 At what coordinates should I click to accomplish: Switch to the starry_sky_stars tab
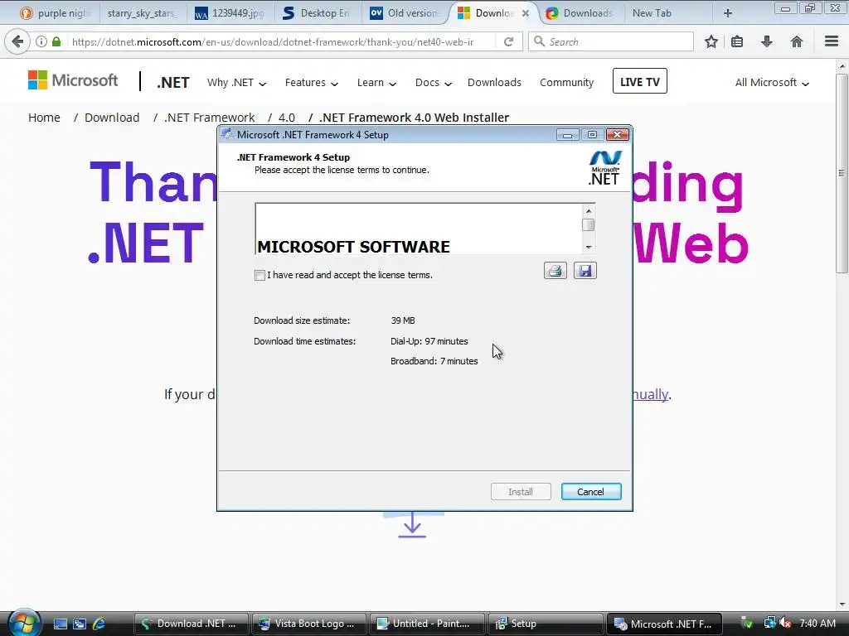(141, 13)
